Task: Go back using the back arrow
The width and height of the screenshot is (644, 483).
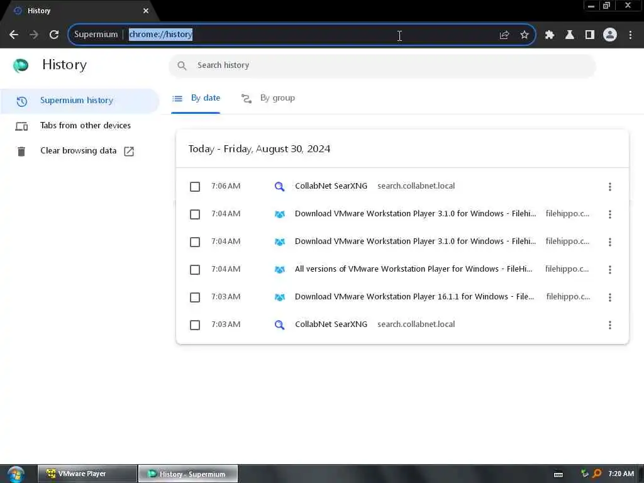Action: point(14,35)
